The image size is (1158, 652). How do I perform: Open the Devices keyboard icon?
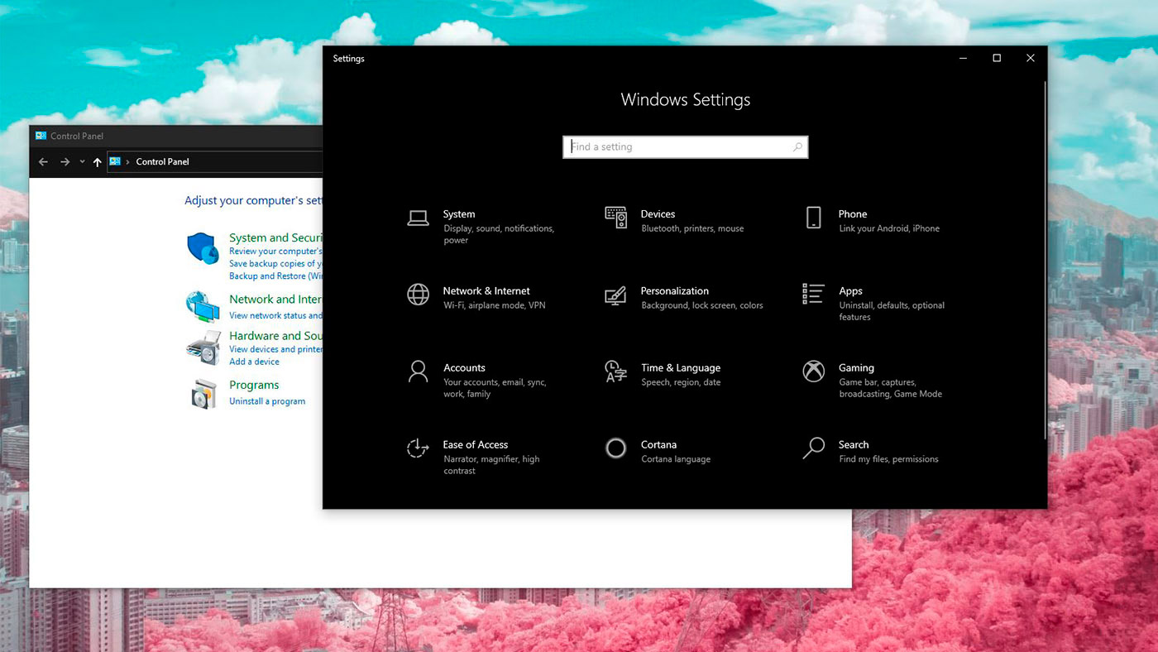coord(615,218)
